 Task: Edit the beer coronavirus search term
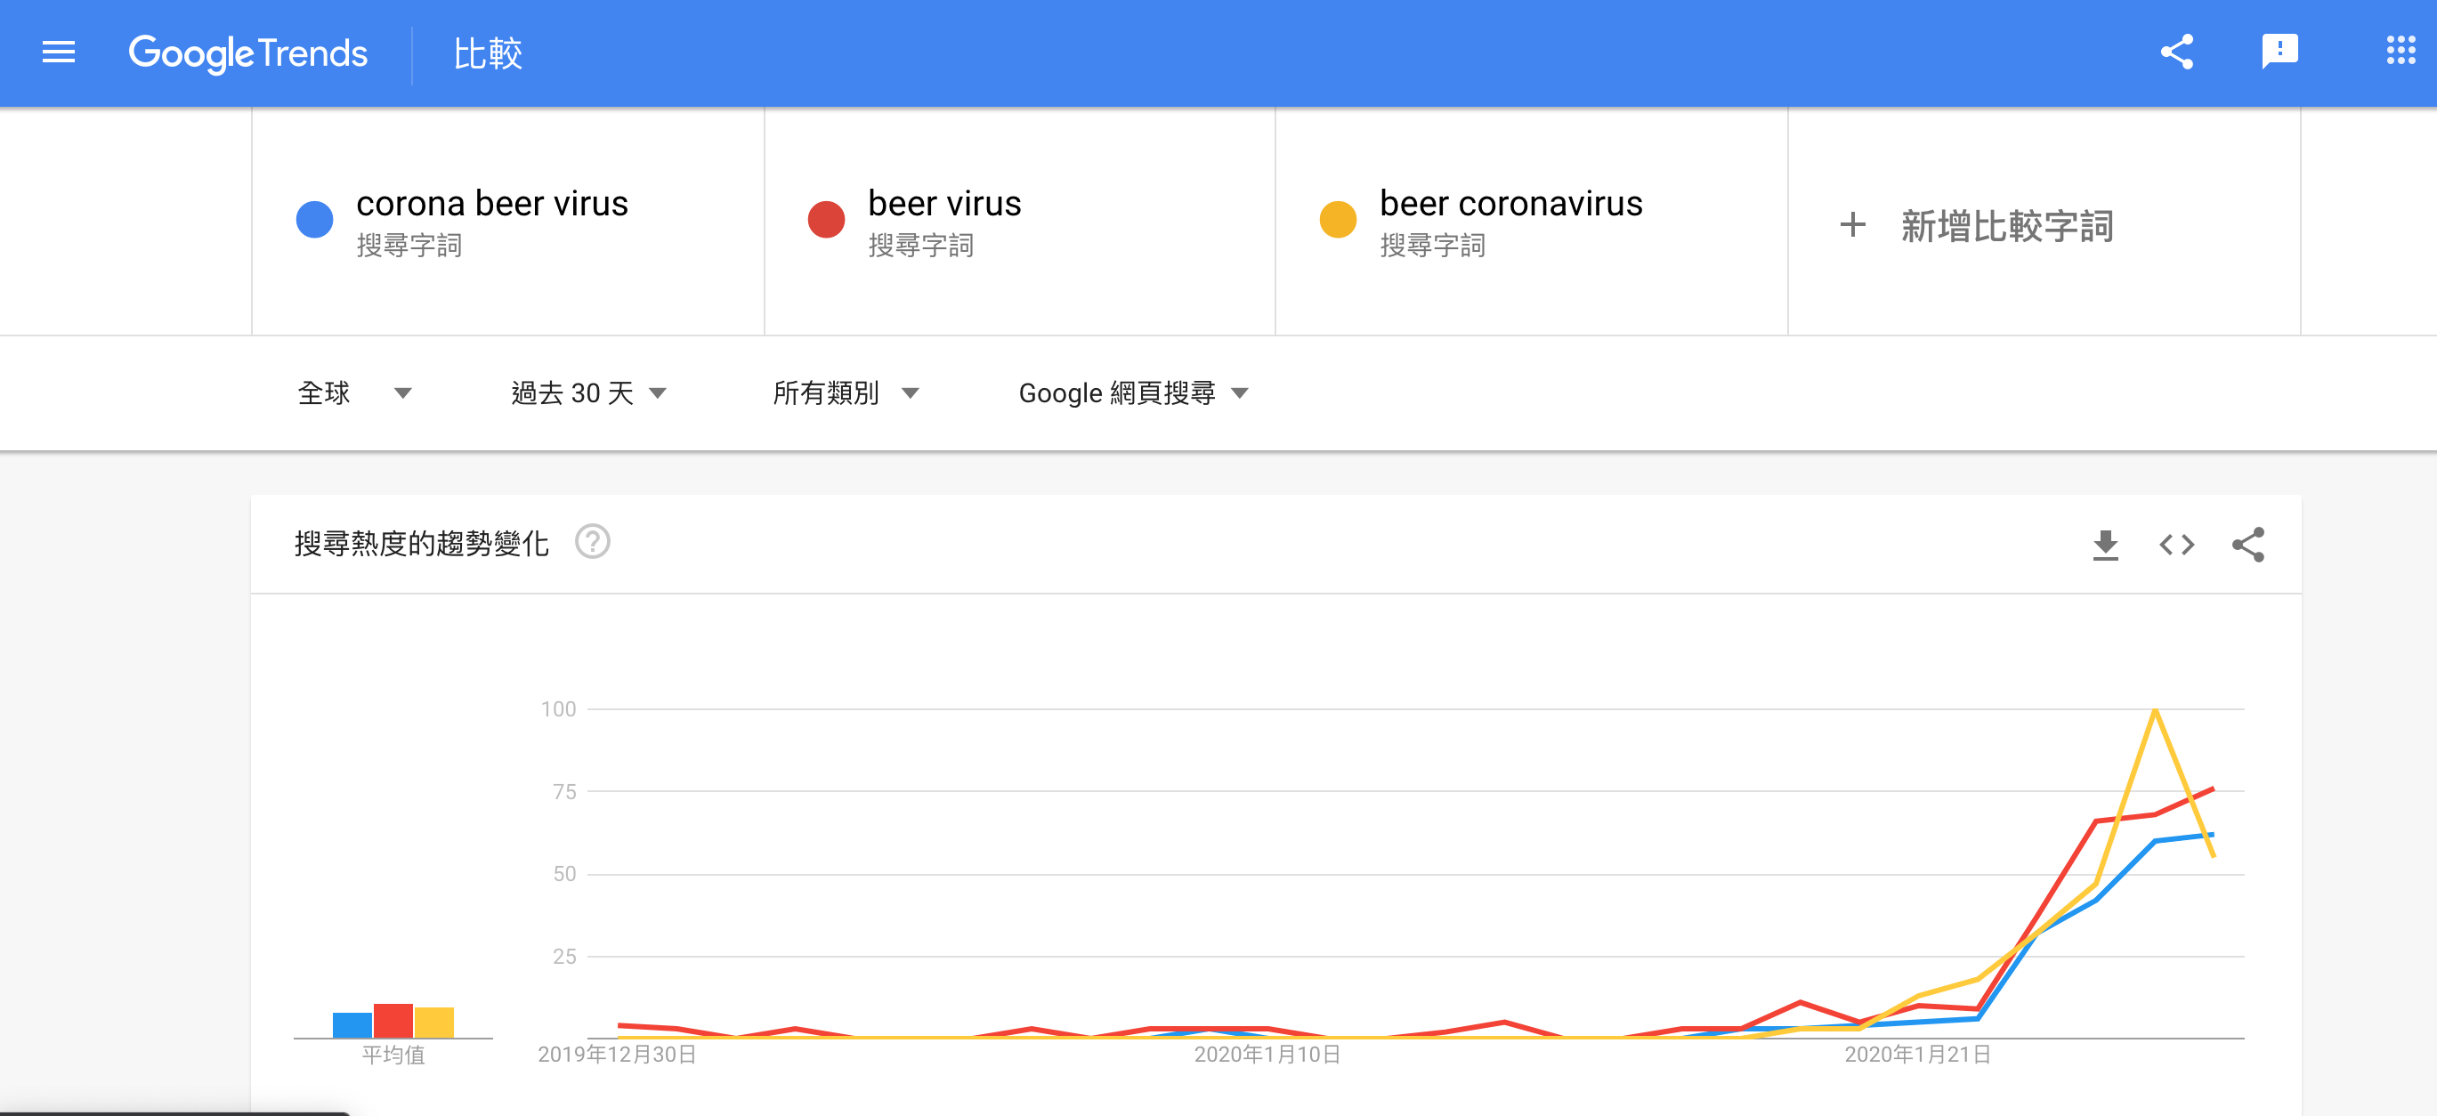pyautogui.click(x=1510, y=205)
